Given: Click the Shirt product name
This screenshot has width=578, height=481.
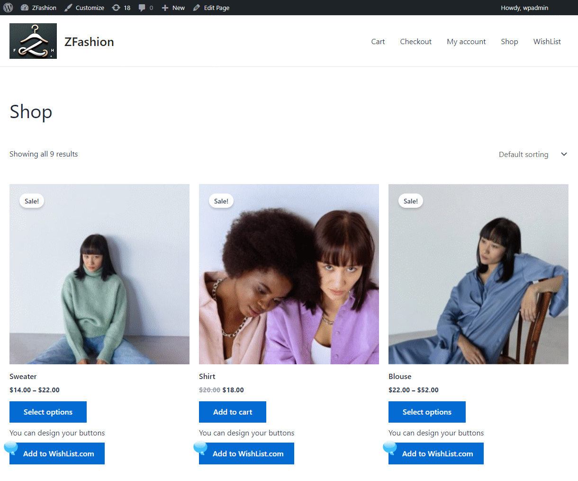Looking at the screenshot, I should [x=207, y=376].
